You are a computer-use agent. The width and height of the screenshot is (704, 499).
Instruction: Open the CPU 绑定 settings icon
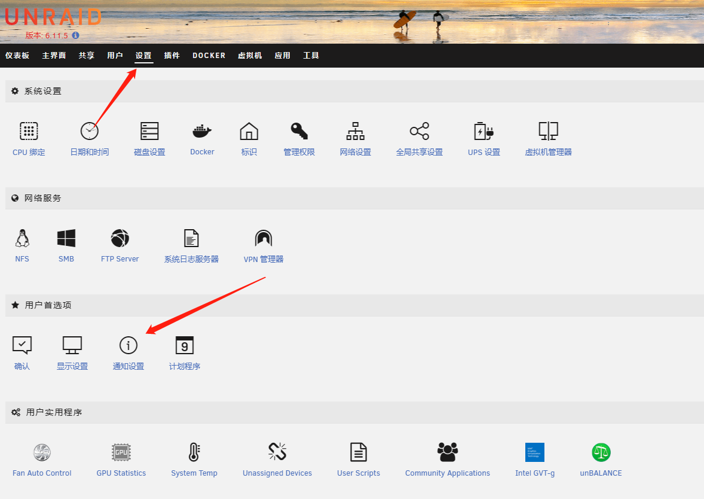point(29,131)
